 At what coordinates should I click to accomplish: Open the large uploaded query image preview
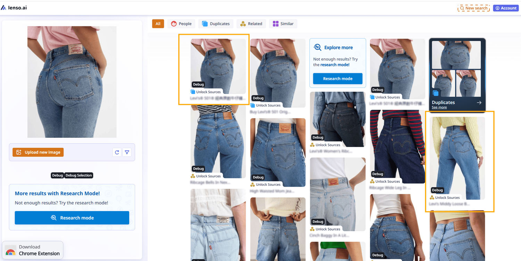72,82
